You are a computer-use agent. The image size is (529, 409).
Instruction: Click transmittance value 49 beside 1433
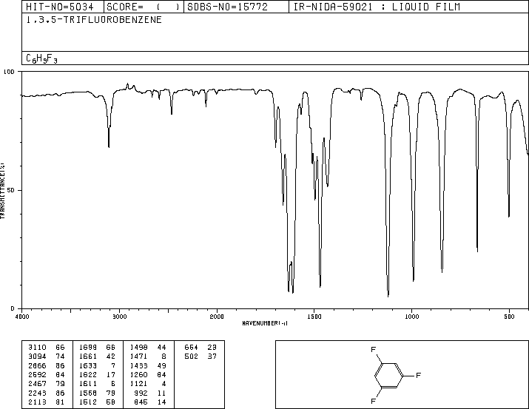pos(161,365)
